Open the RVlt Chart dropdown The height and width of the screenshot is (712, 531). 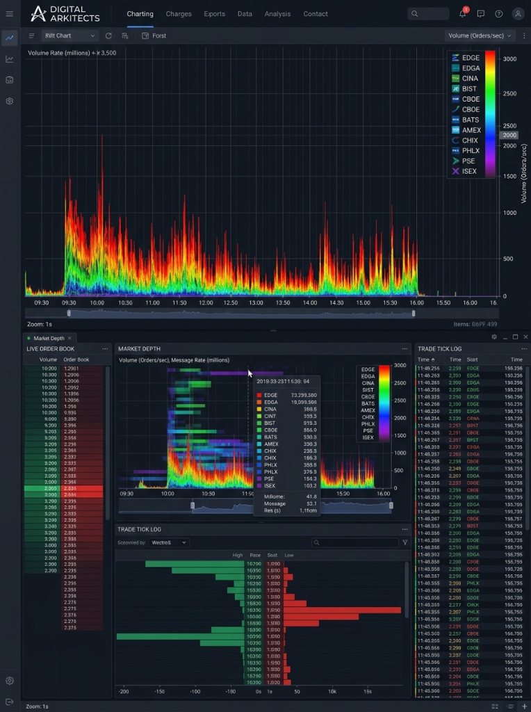coord(70,35)
